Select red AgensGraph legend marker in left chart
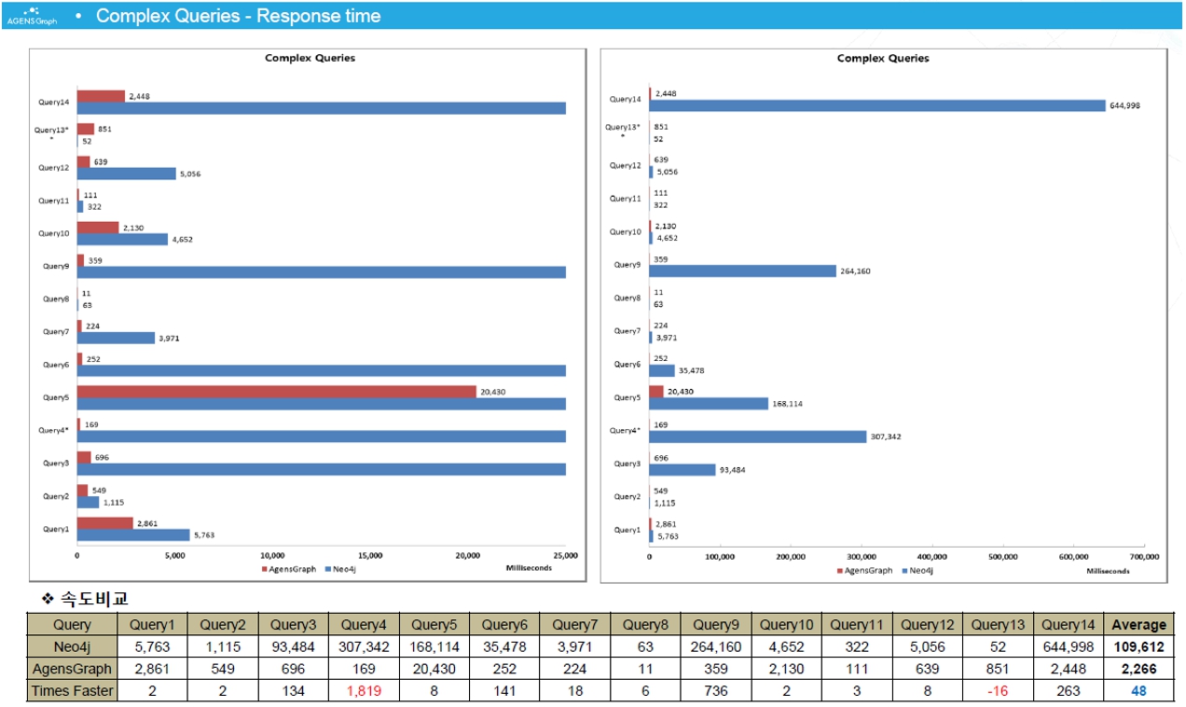This screenshot has height=707, width=1186. point(265,568)
